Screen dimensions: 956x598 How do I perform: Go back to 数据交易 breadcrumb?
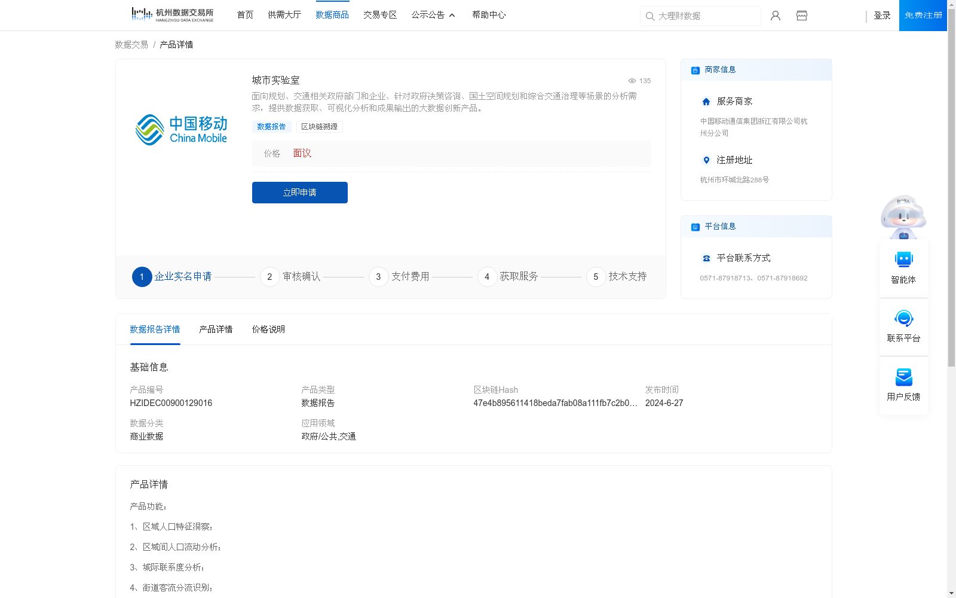pos(132,45)
